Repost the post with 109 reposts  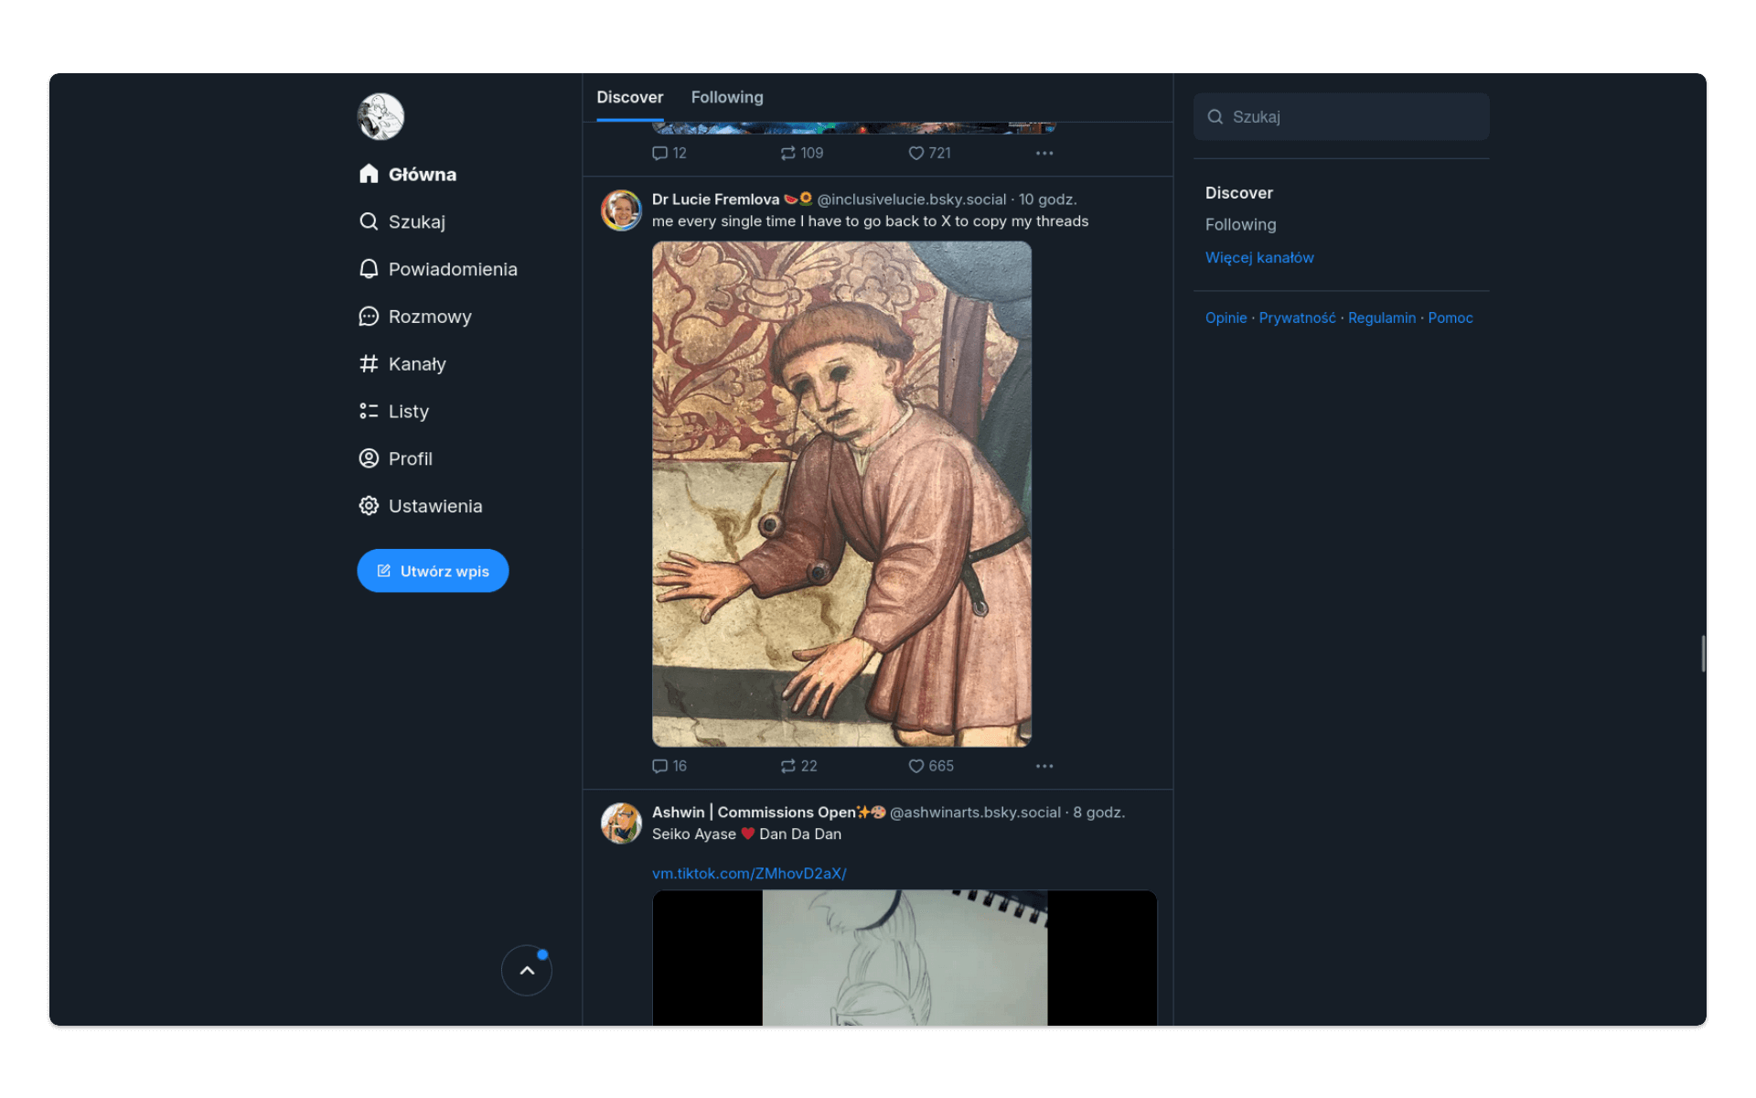pos(802,153)
